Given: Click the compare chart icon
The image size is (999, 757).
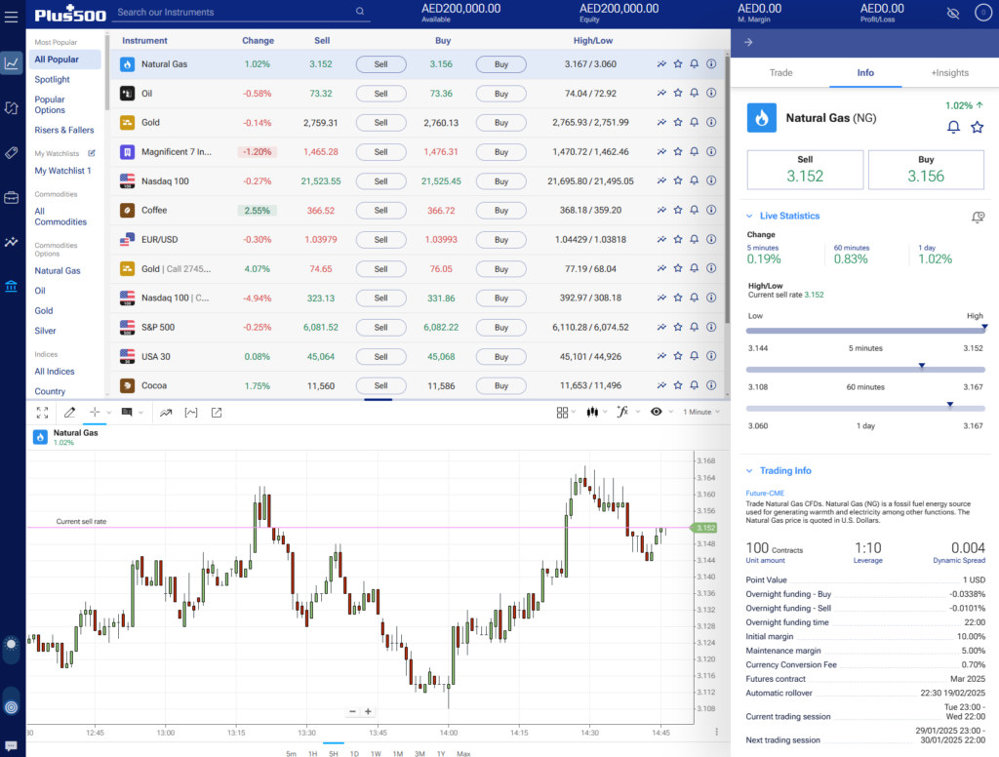Looking at the screenshot, I should 191,413.
